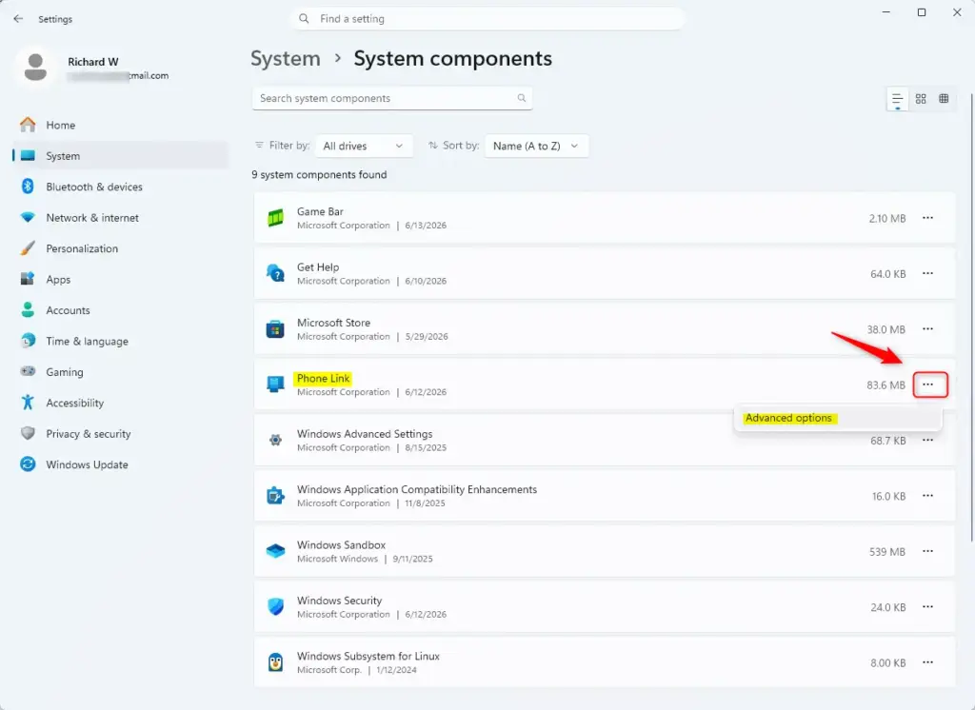The width and height of the screenshot is (975, 710).
Task: Click the System breadcrumb link
Action: click(286, 58)
